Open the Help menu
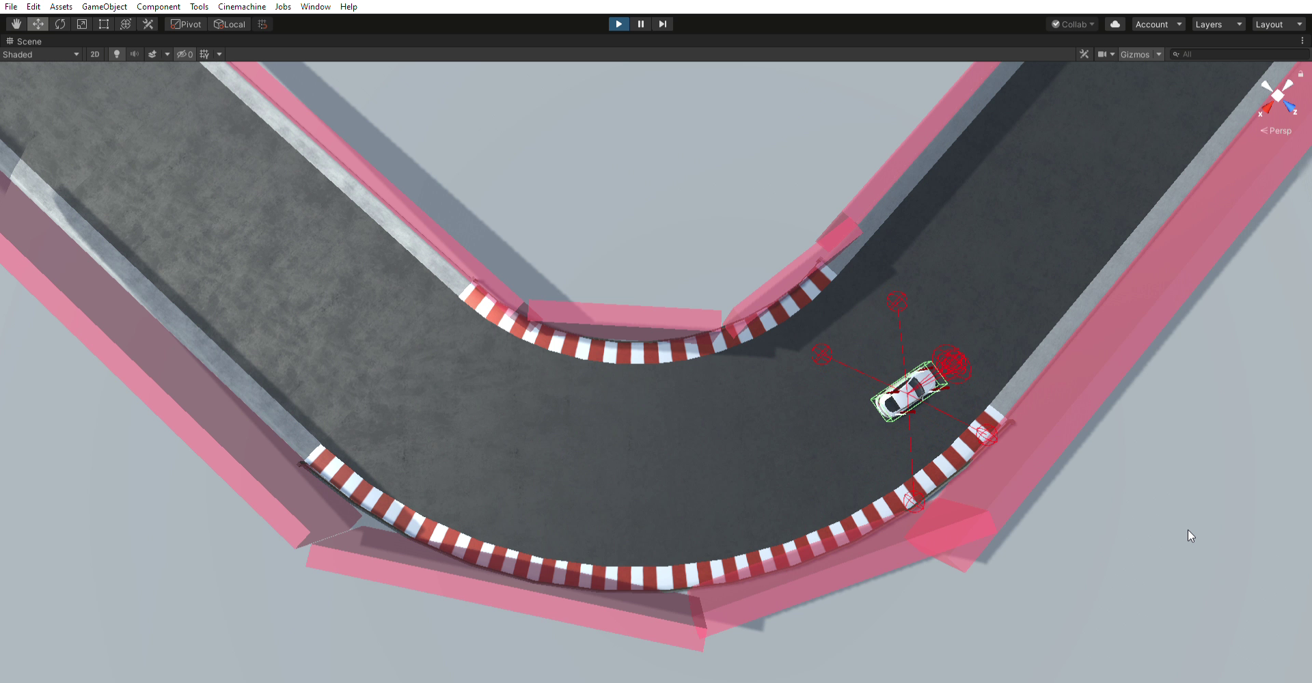This screenshot has width=1312, height=683. click(x=348, y=6)
